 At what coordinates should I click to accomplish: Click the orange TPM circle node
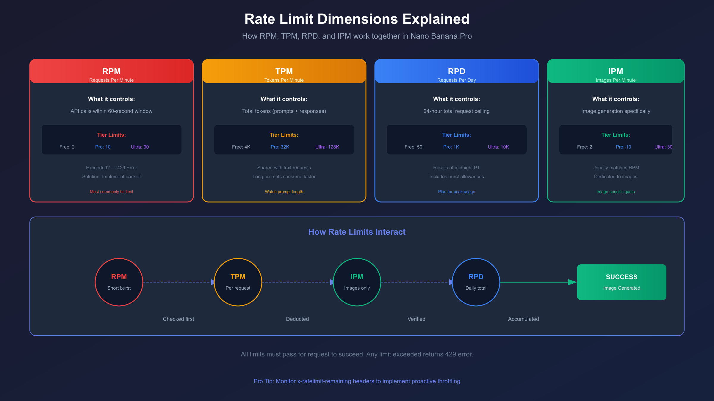(x=238, y=282)
